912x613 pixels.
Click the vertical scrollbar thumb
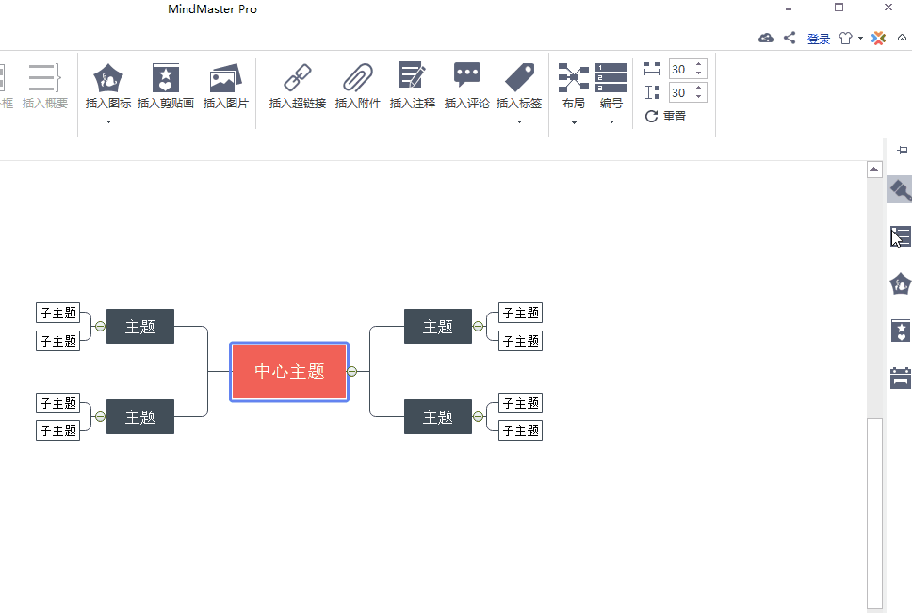(874, 514)
